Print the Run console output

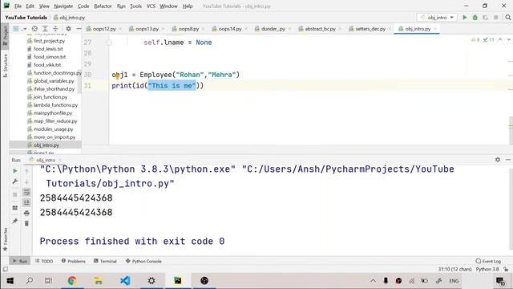click(26, 213)
